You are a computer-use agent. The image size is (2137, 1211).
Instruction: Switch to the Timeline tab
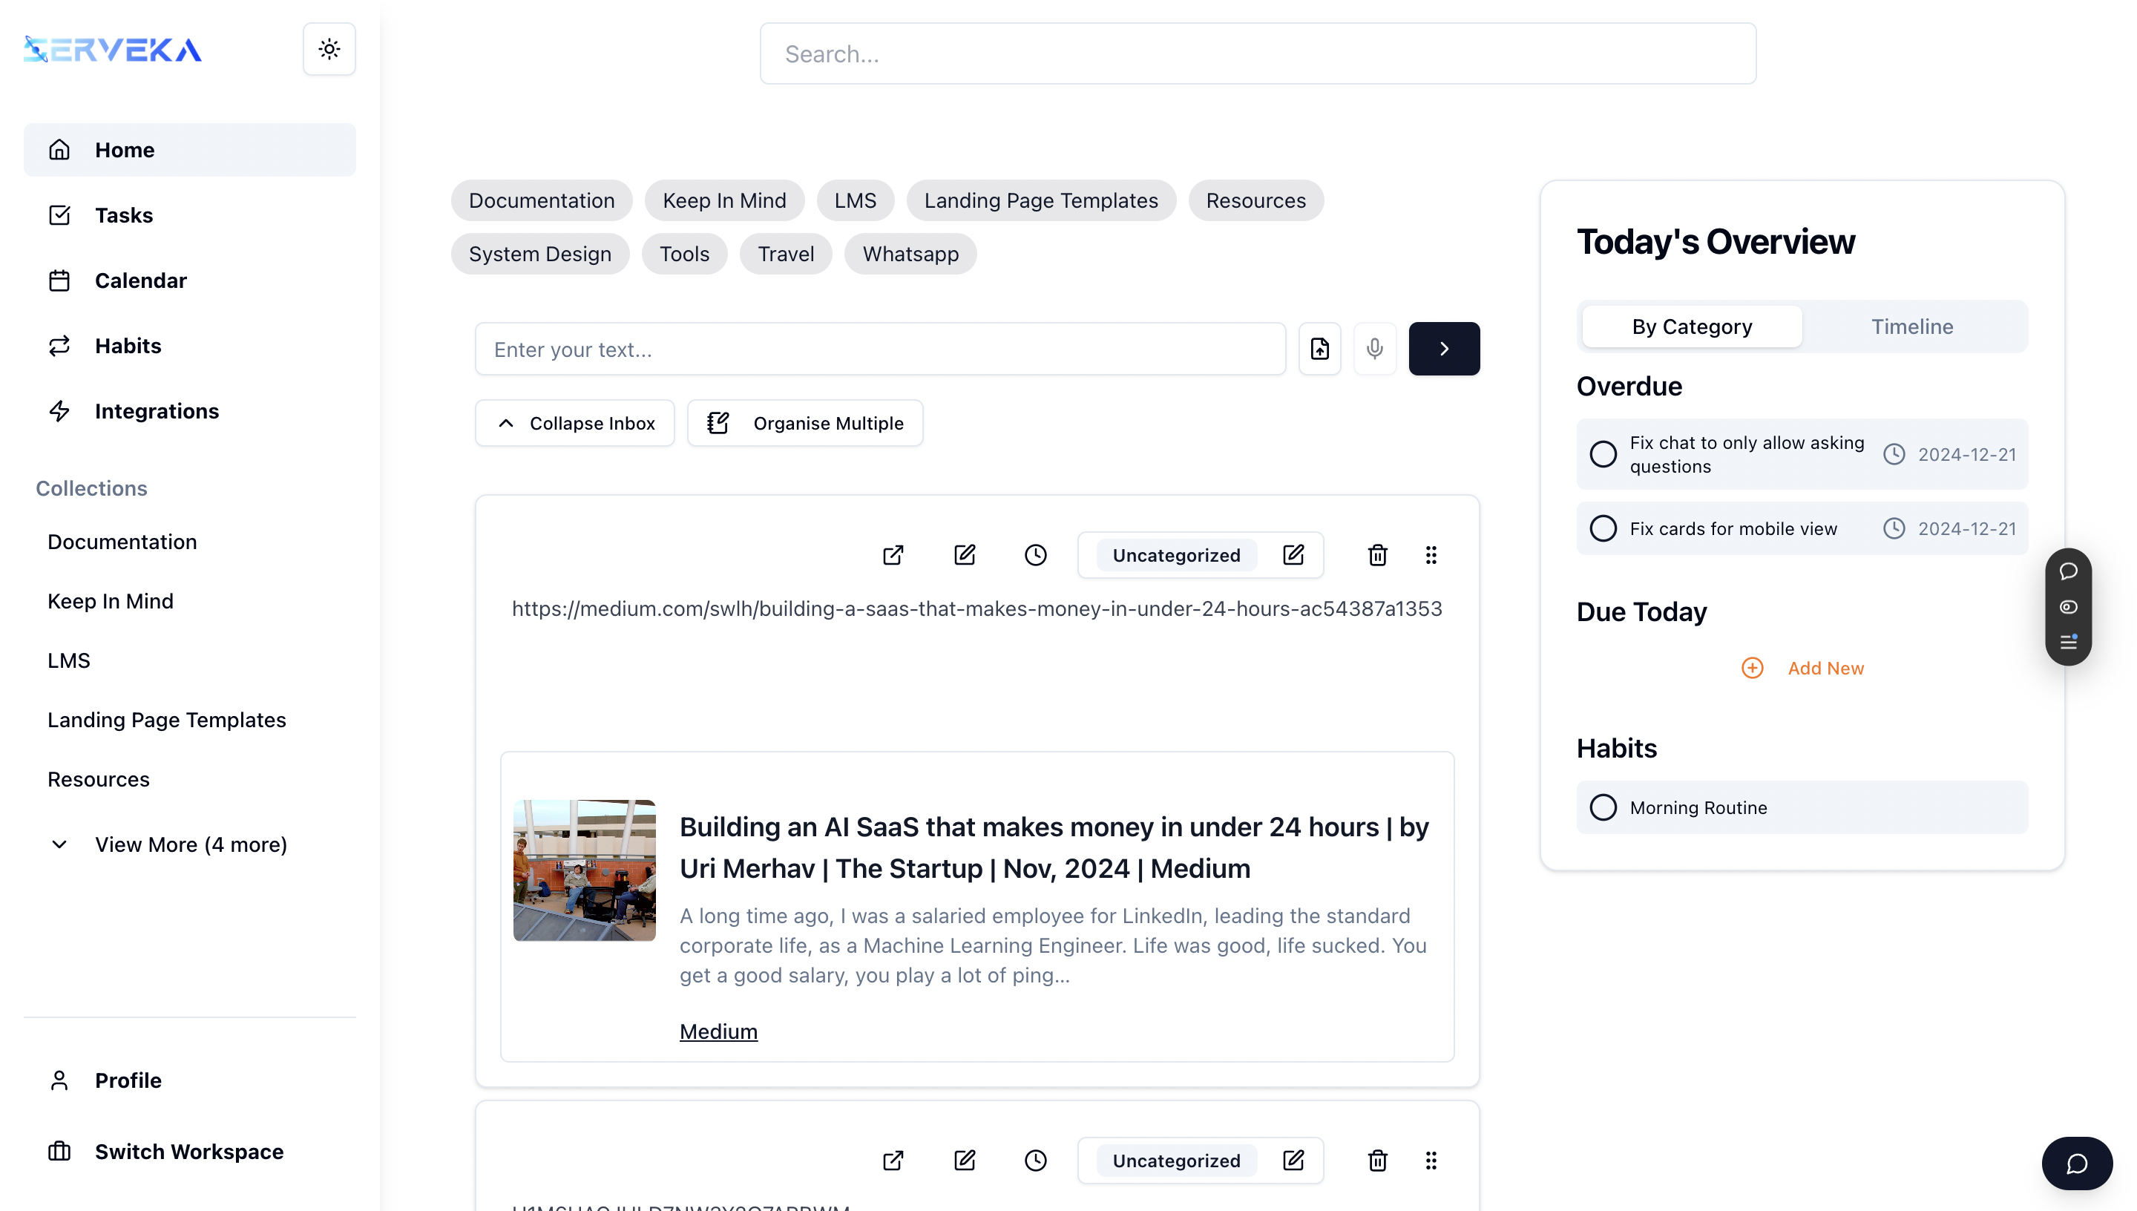[x=1911, y=327]
